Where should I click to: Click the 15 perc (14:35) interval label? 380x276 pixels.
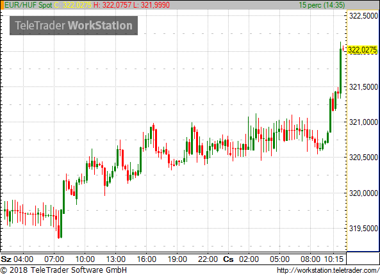coord(322,5)
